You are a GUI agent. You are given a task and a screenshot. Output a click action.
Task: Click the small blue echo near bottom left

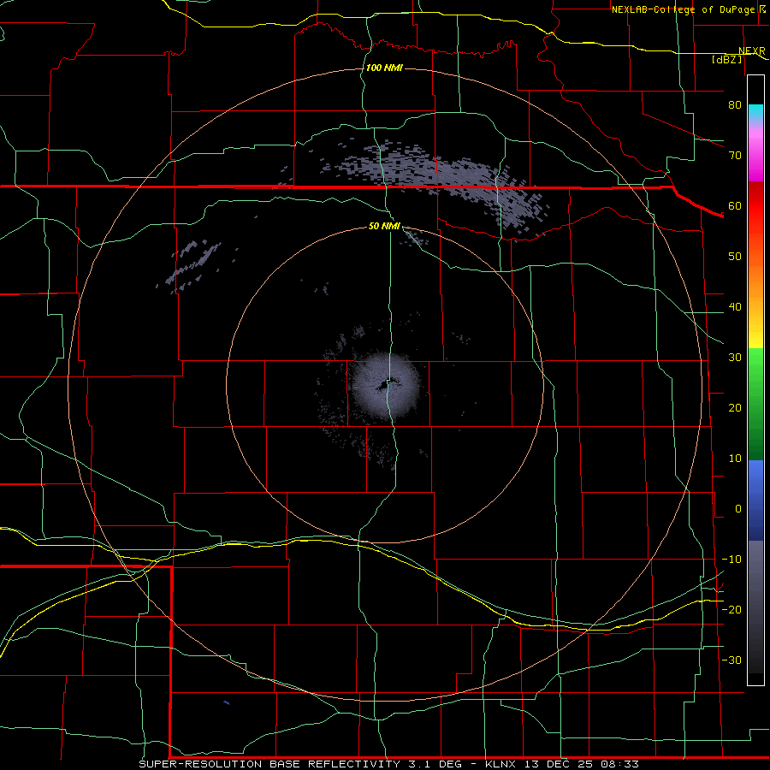(x=227, y=703)
